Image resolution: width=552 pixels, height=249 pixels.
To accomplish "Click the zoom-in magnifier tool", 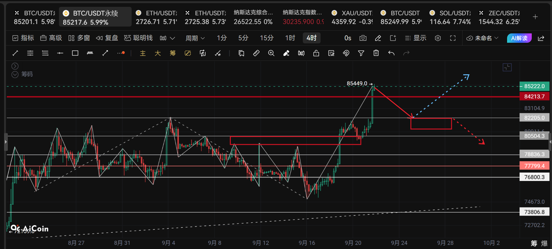I will point(271,53).
